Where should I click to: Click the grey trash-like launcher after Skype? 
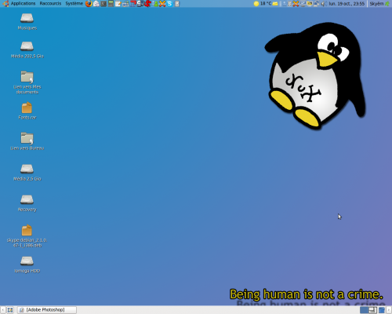point(177,4)
